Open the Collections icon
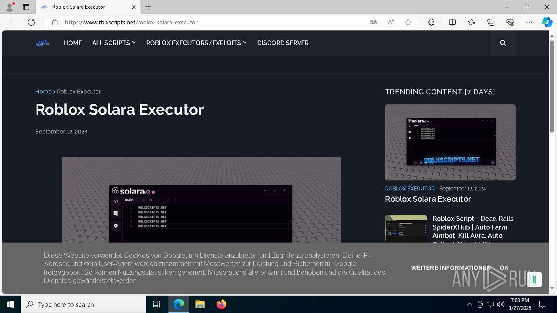 491,22
